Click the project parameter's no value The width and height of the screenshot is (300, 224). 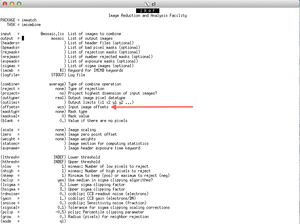(x=62, y=93)
